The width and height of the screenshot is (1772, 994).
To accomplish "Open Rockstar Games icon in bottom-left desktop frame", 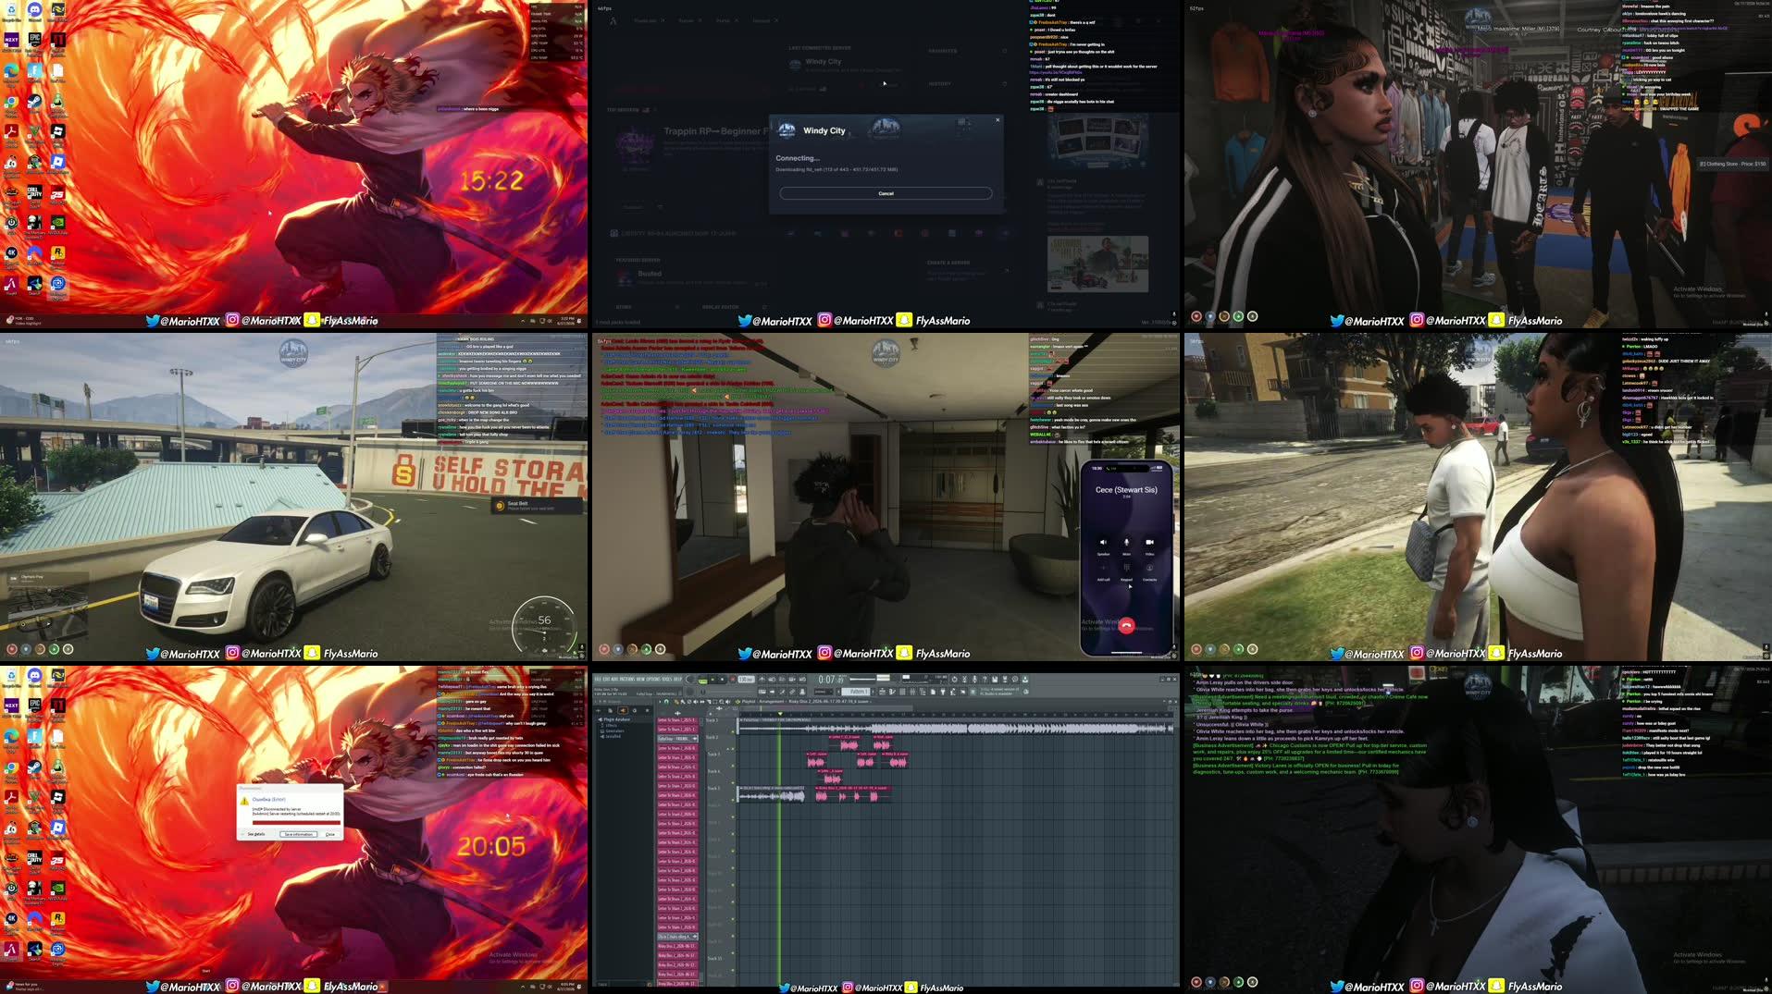I will click(x=58, y=918).
